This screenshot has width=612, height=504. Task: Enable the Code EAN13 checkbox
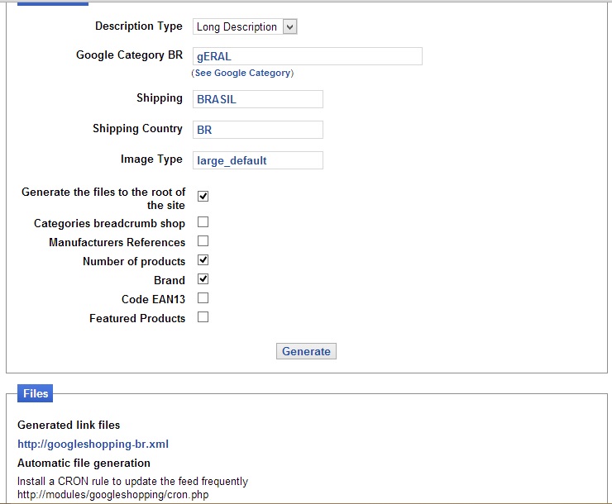point(203,298)
